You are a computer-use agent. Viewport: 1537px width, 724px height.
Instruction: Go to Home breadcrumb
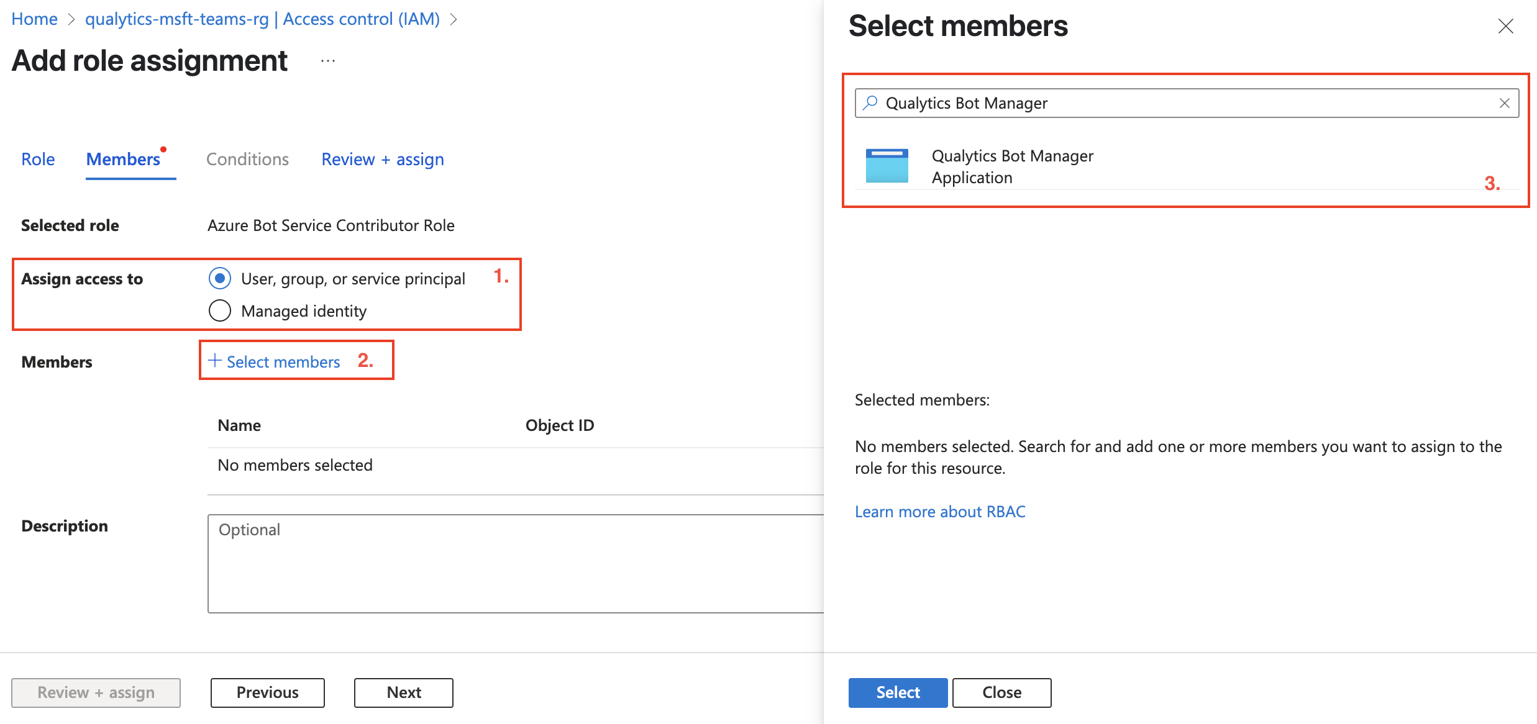[35, 19]
